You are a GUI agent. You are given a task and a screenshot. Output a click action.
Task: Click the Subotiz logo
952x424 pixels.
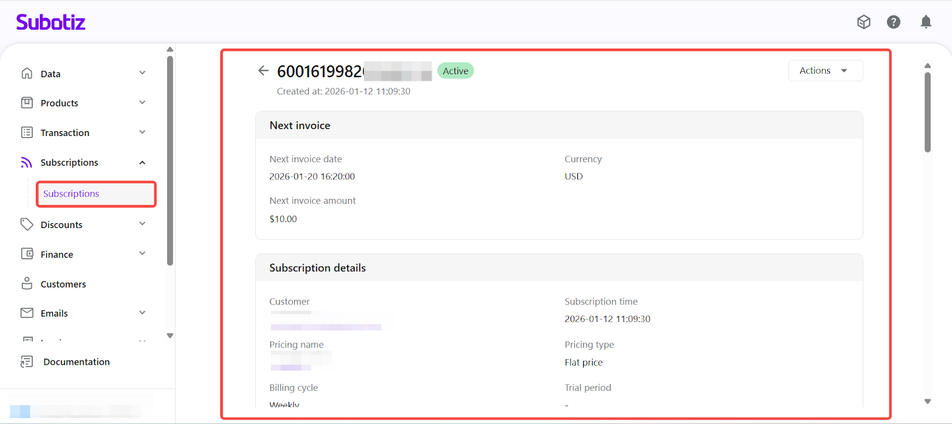[x=51, y=22]
